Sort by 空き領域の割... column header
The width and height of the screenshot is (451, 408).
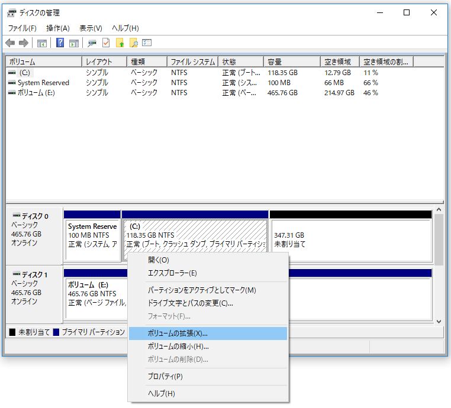(386, 61)
